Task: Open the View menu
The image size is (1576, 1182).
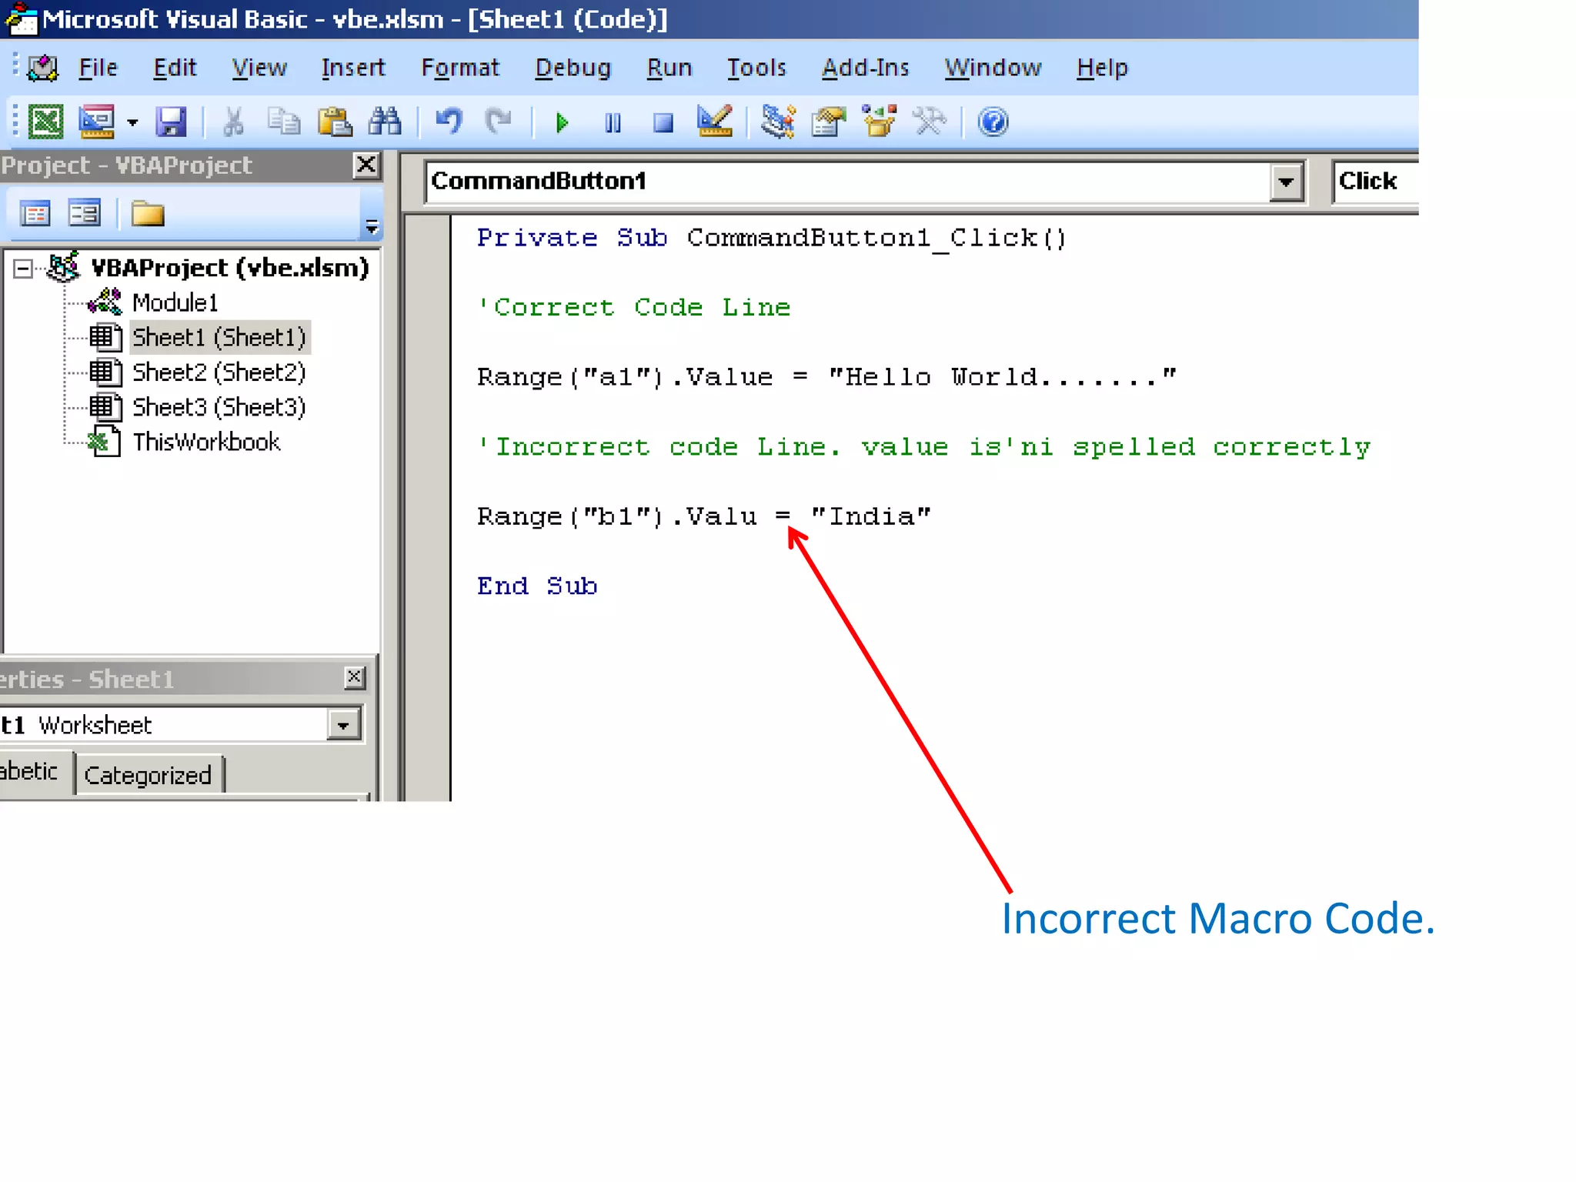Action: coord(259,68)
